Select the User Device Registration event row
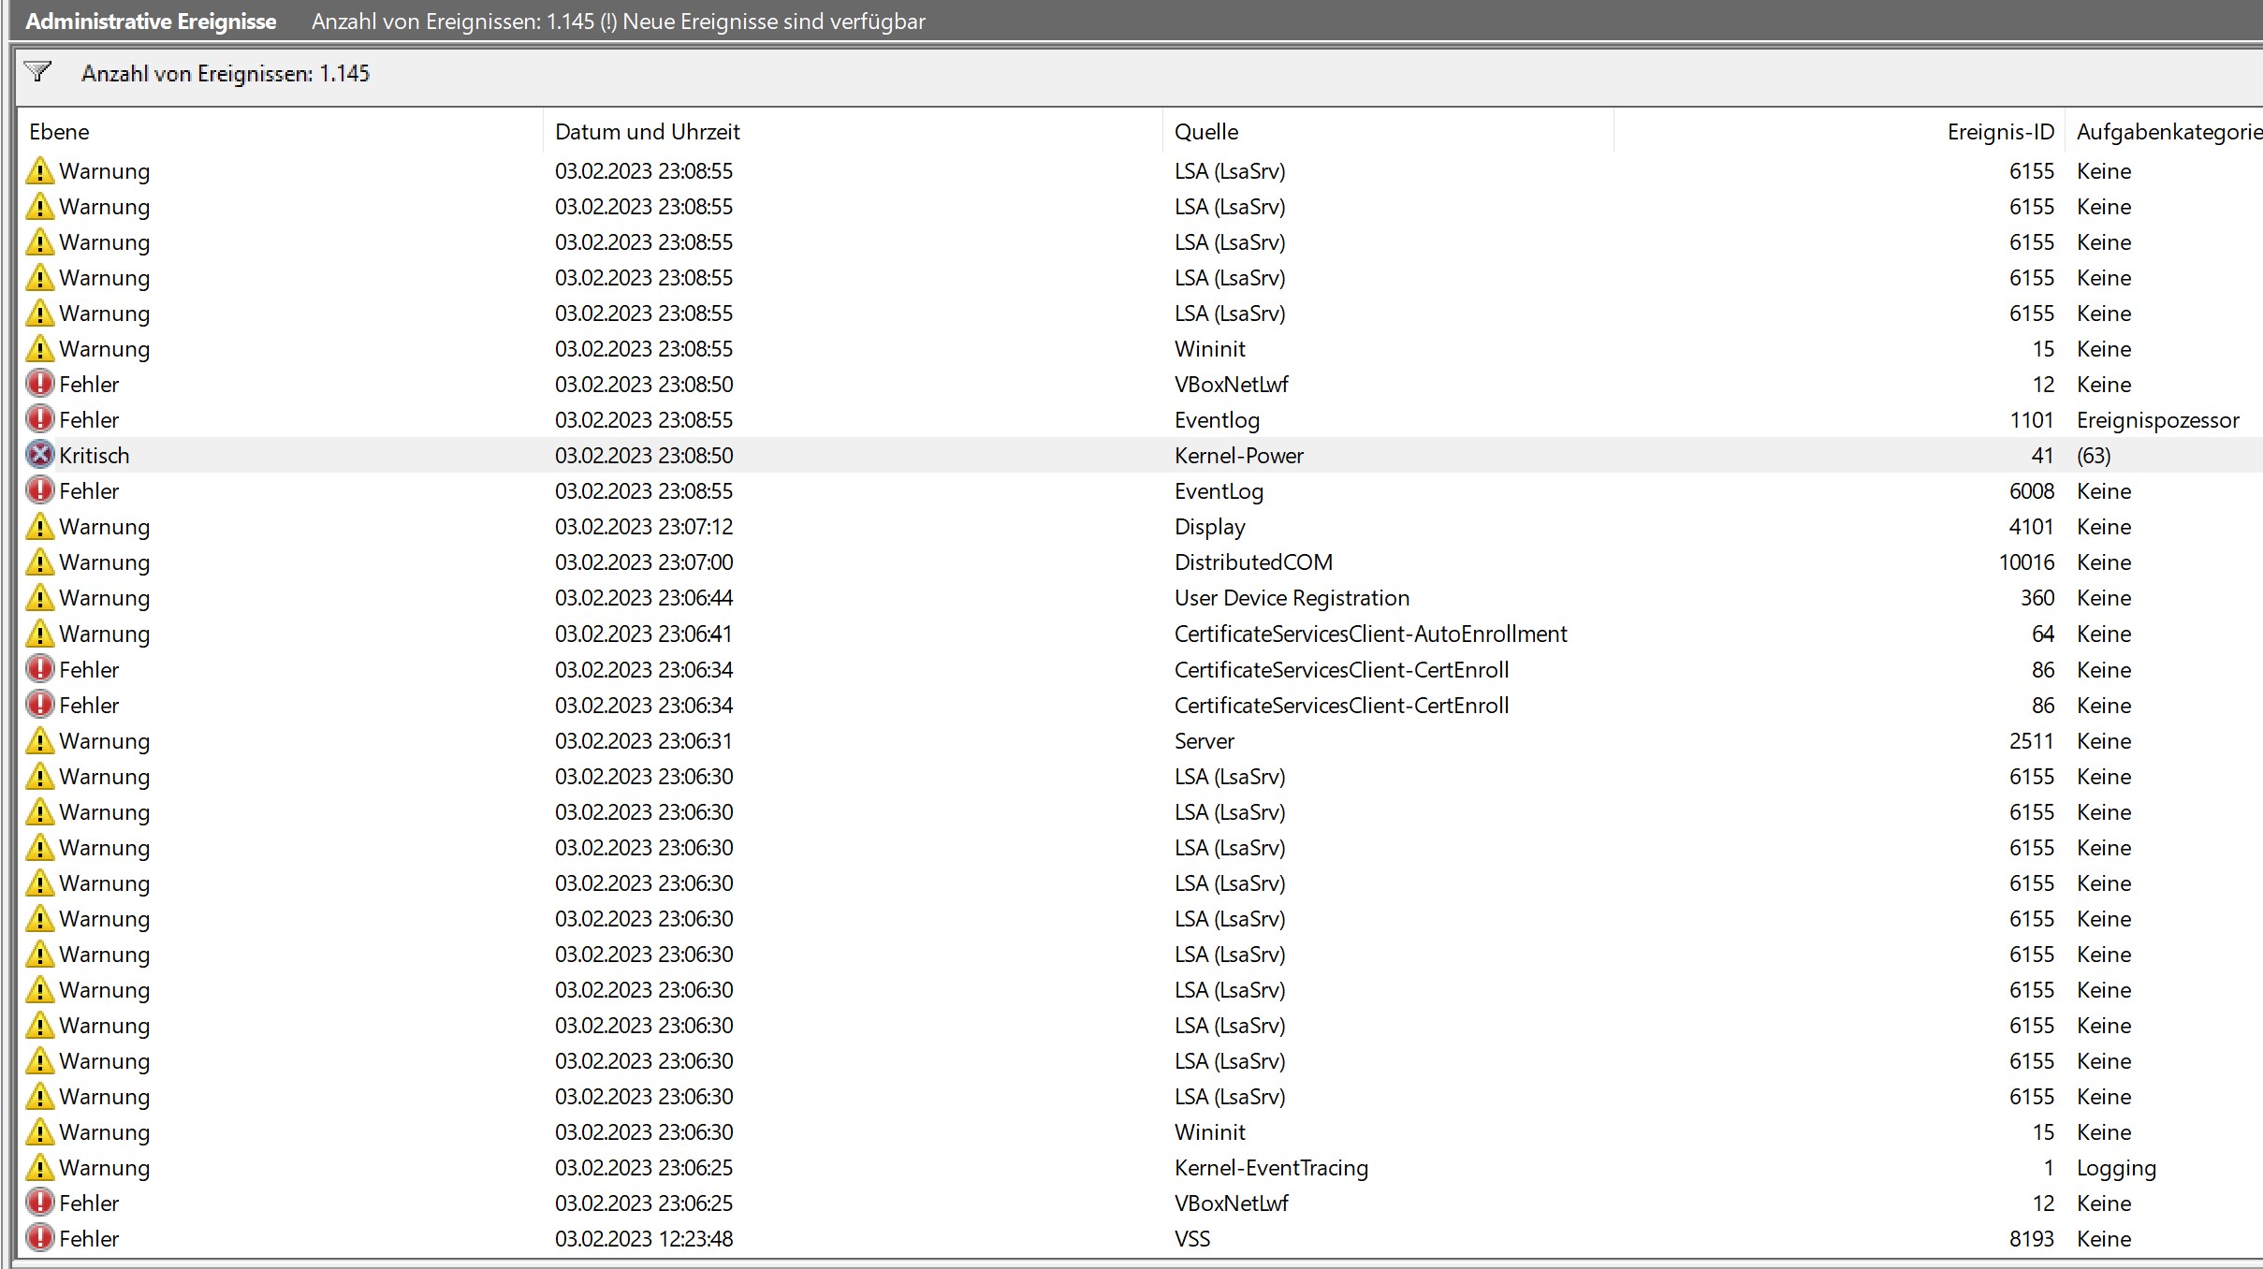This screenshot has height=1269, width=2263. click(x=1292, y=598)
